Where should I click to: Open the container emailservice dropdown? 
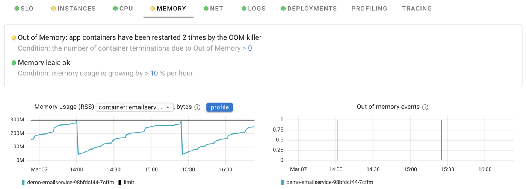tap(135, 107)
